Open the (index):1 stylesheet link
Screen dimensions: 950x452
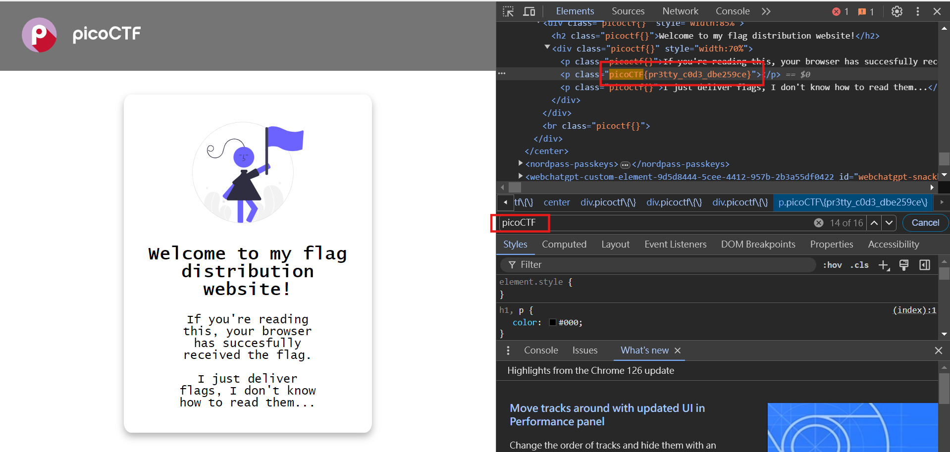pyautogui.click(x=913, y=310)
